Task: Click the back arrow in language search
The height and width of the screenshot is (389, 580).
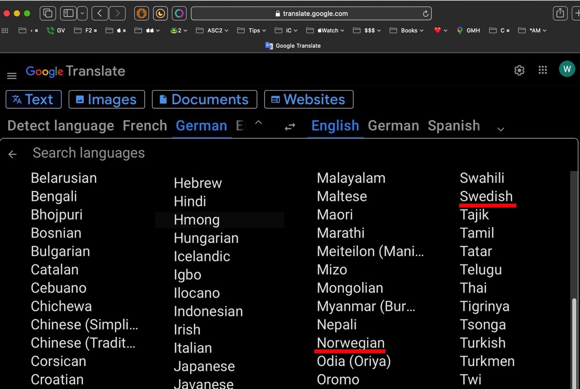Action: pyautogui.click(x=12, y=153)
